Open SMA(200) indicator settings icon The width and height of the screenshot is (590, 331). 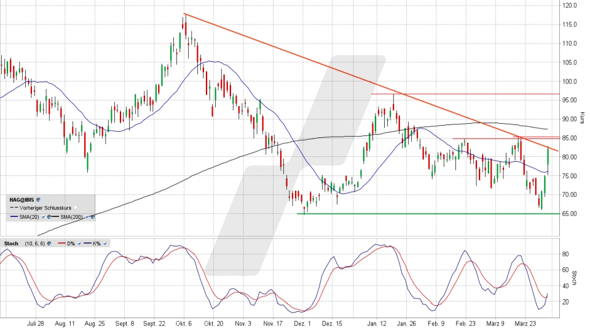93,216
